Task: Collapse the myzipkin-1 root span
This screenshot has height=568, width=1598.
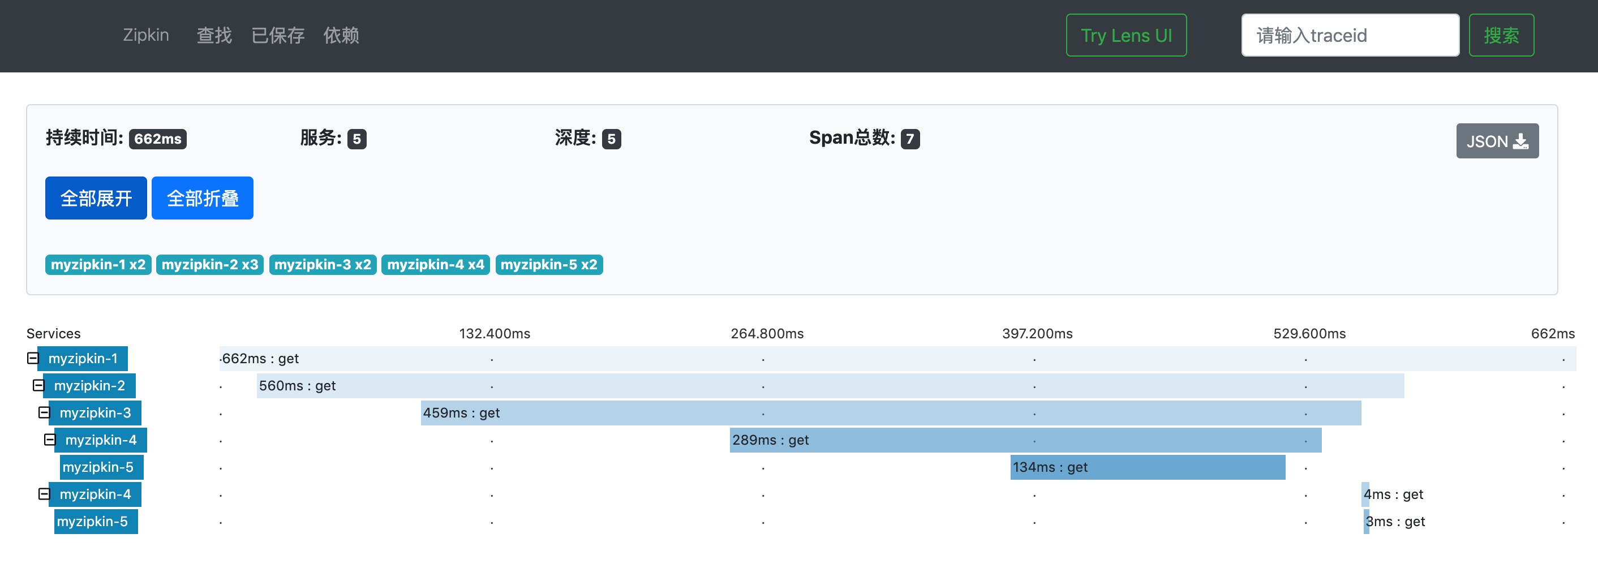Action: tap(33, 359)
